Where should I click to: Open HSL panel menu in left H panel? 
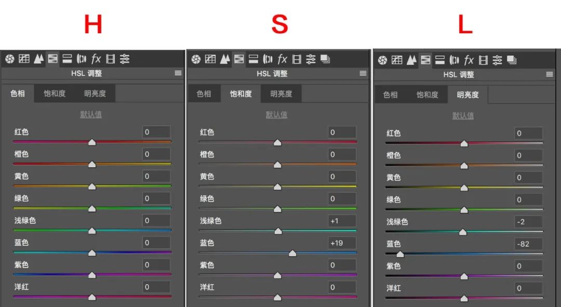pyautogui.click(x=178, y=73)
